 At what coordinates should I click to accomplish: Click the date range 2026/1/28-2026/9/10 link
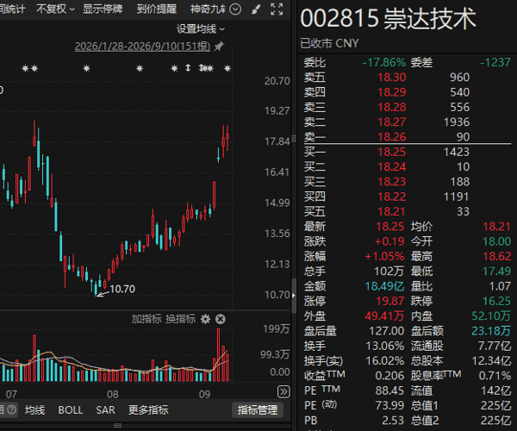pos(142,47)
